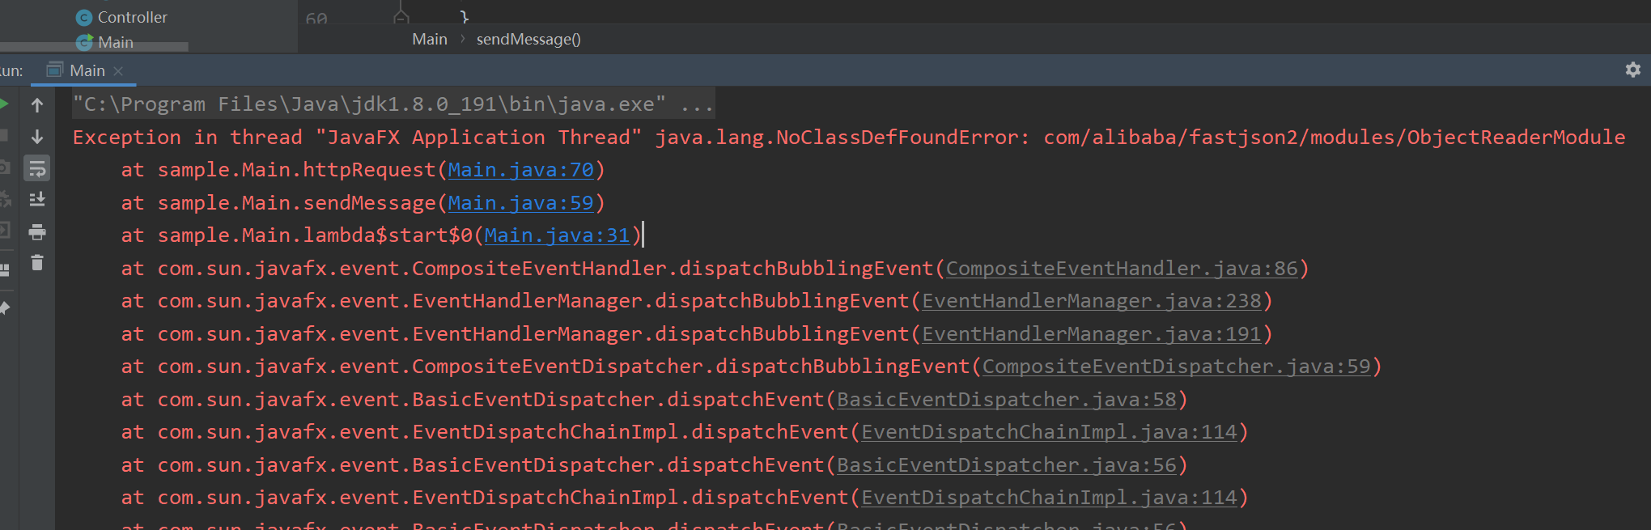Open the Main.java:59 link

point(520,203)
